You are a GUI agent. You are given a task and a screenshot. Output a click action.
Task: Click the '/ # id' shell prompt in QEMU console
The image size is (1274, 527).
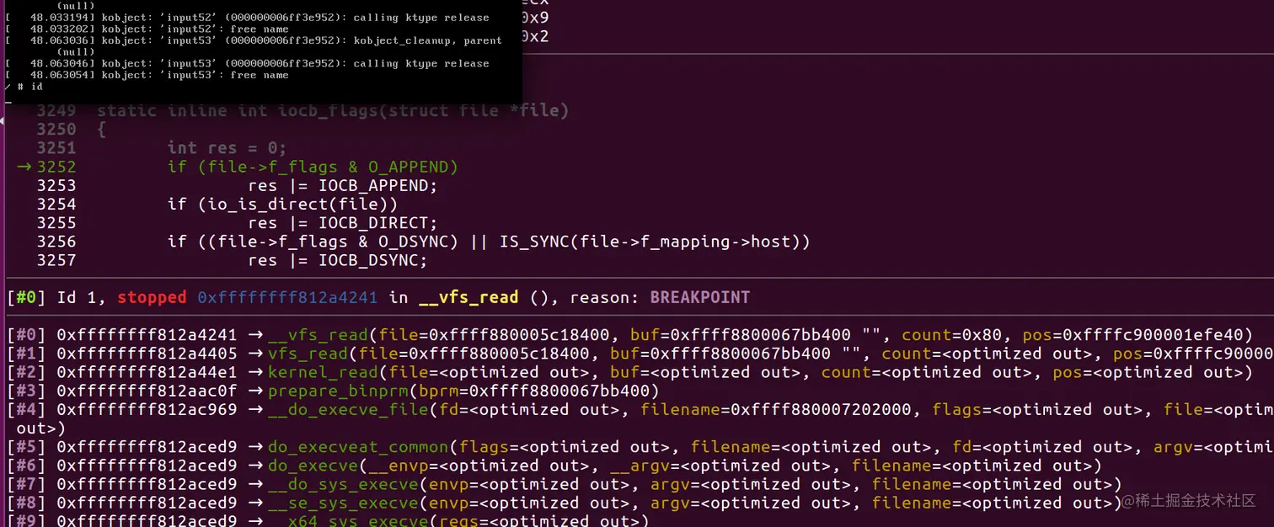coord(24,87)
